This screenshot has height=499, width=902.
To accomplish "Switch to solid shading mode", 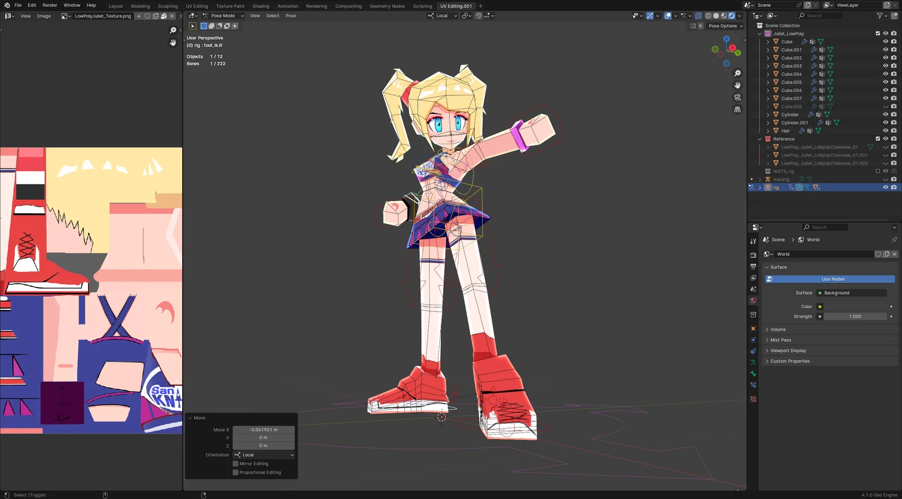I will coord(716,16).
